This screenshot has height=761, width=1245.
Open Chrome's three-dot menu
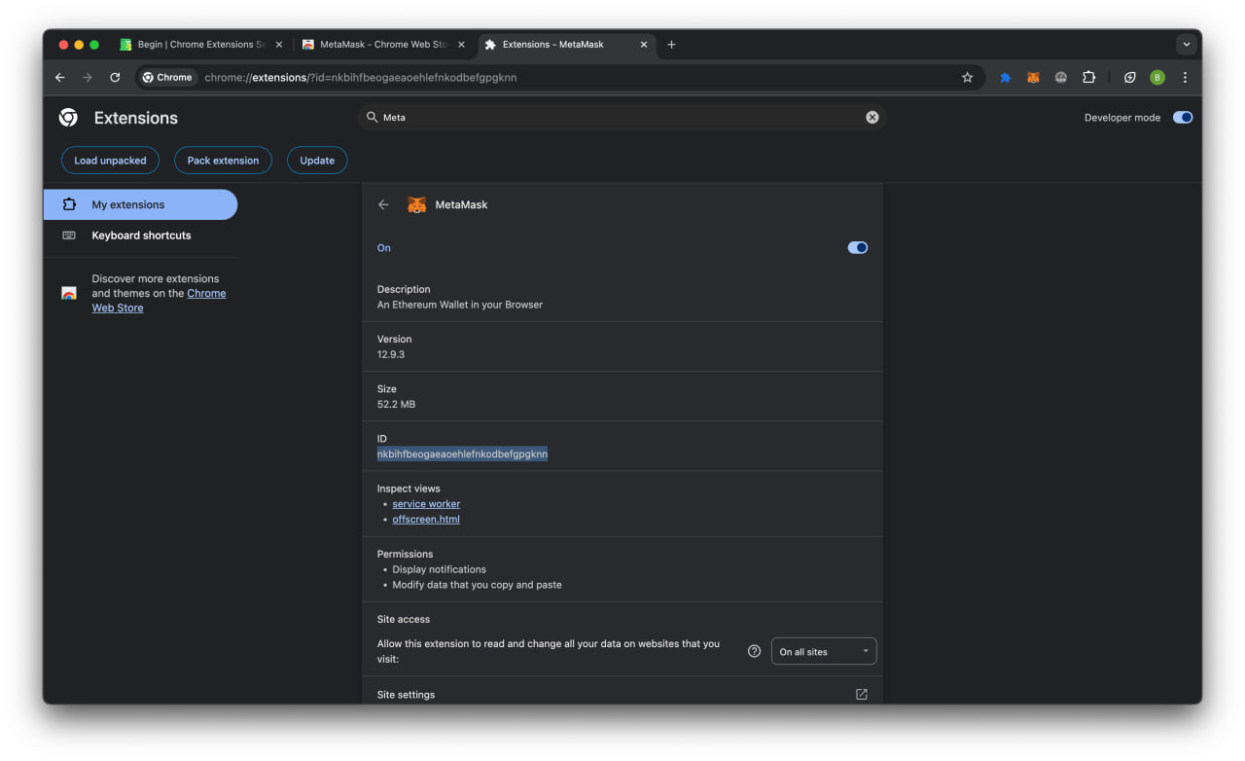(1185, 78)
